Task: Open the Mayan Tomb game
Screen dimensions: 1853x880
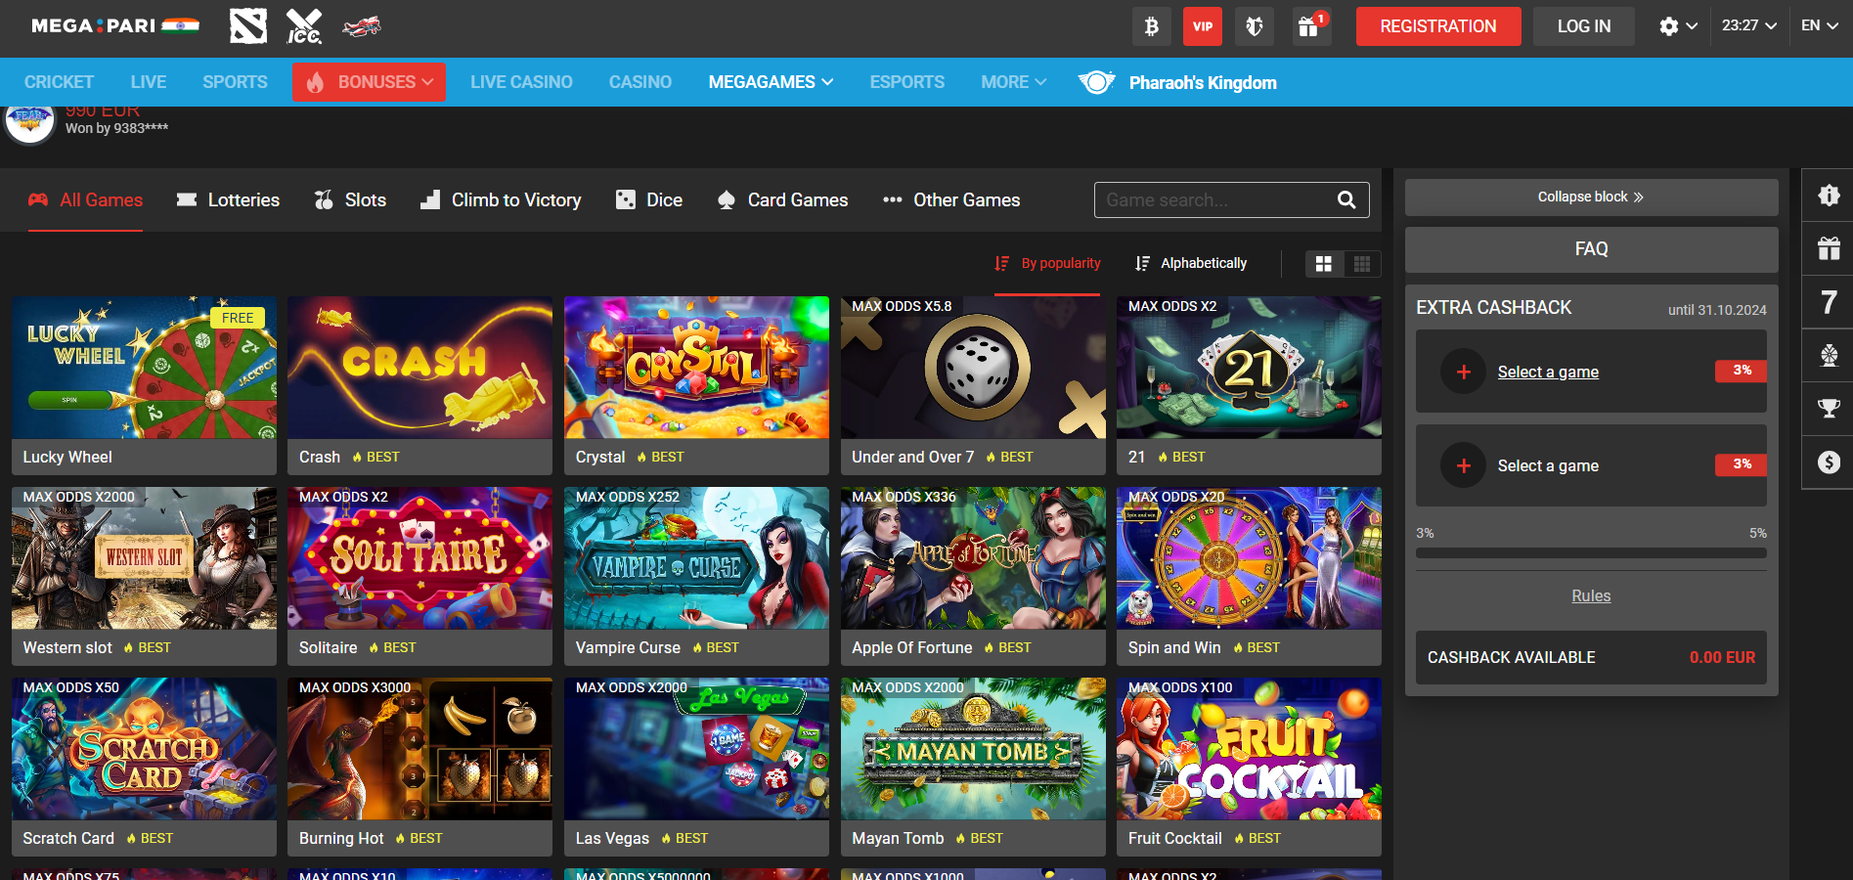Action: coord(973,749)
